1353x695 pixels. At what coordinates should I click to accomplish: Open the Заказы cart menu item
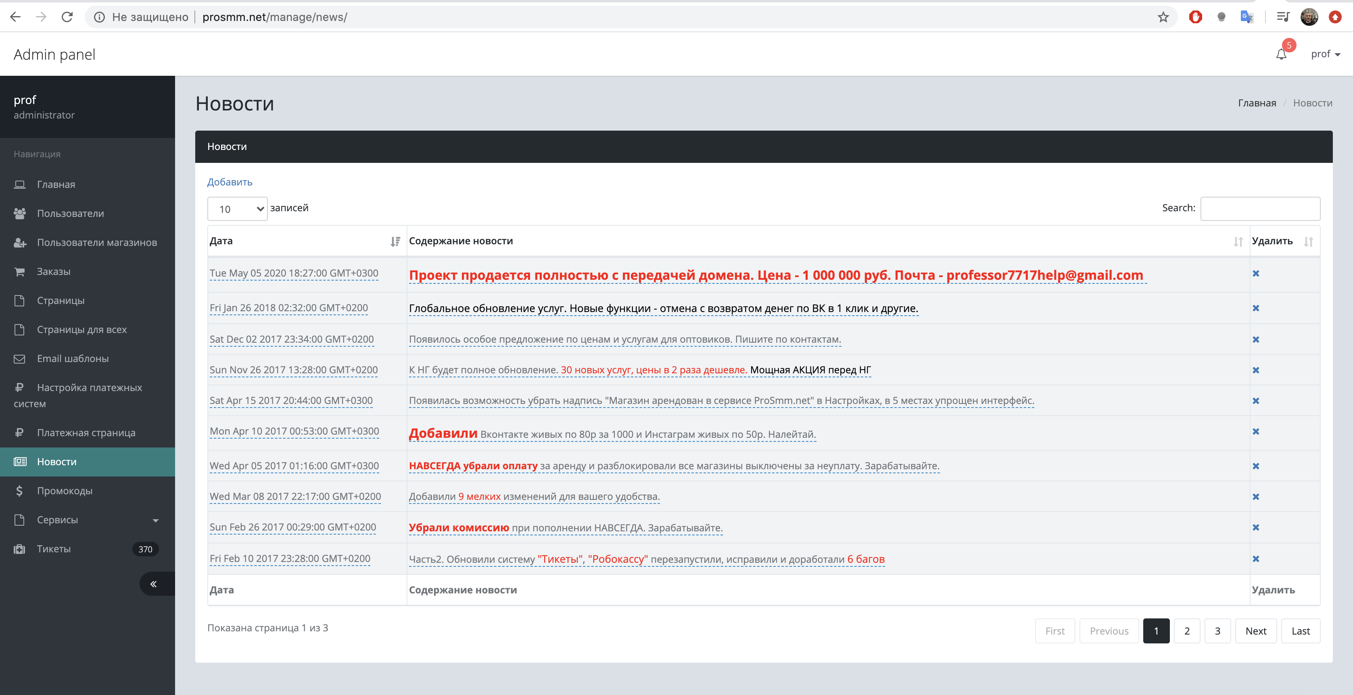(53, 271)
